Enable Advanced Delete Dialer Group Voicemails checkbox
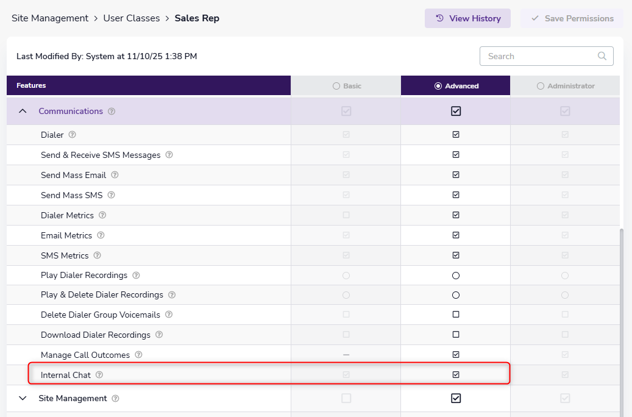The height and width of the screenshot is (417, 632). coord(456,315)
